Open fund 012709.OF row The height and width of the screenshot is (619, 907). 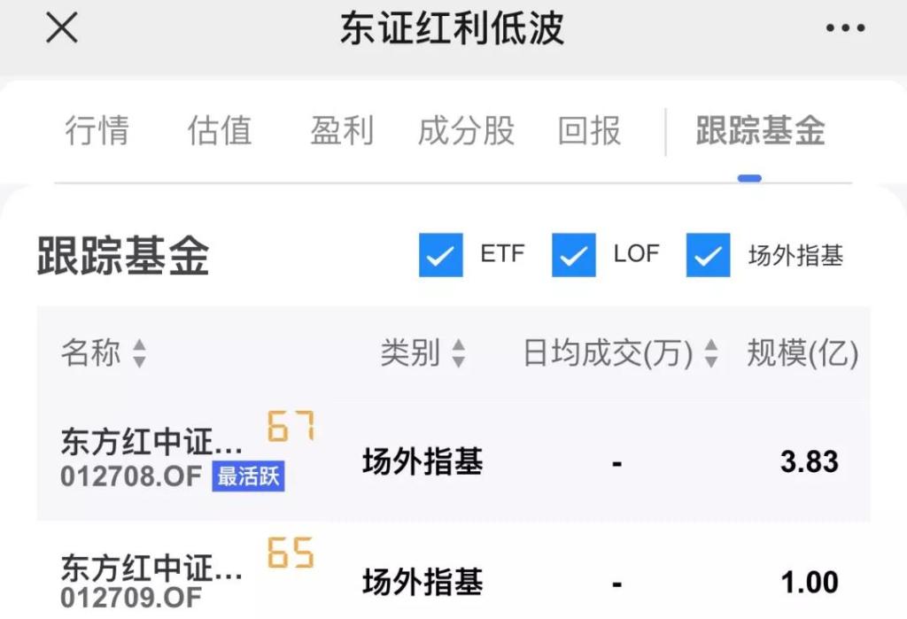[453, 571]
